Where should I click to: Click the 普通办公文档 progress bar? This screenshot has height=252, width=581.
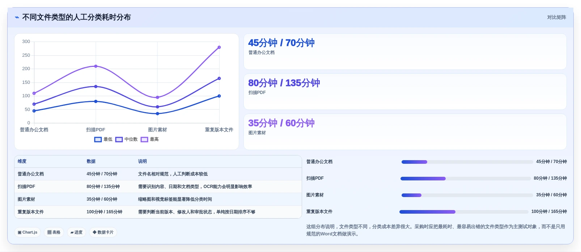(467, 162)
